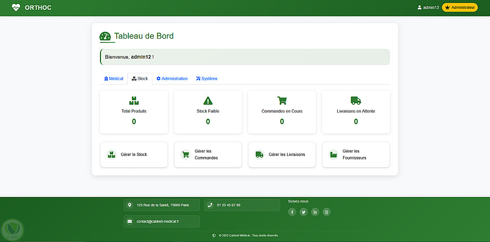Open the Twitter social icon
This screenshot has width=490, height=242.
tap(303, 212)
